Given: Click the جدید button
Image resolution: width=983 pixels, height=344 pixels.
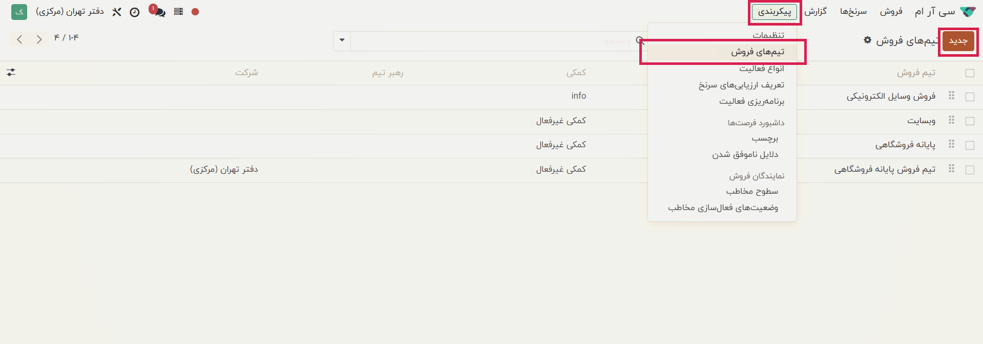Looking at the screenshot, I should coord(958,41).
